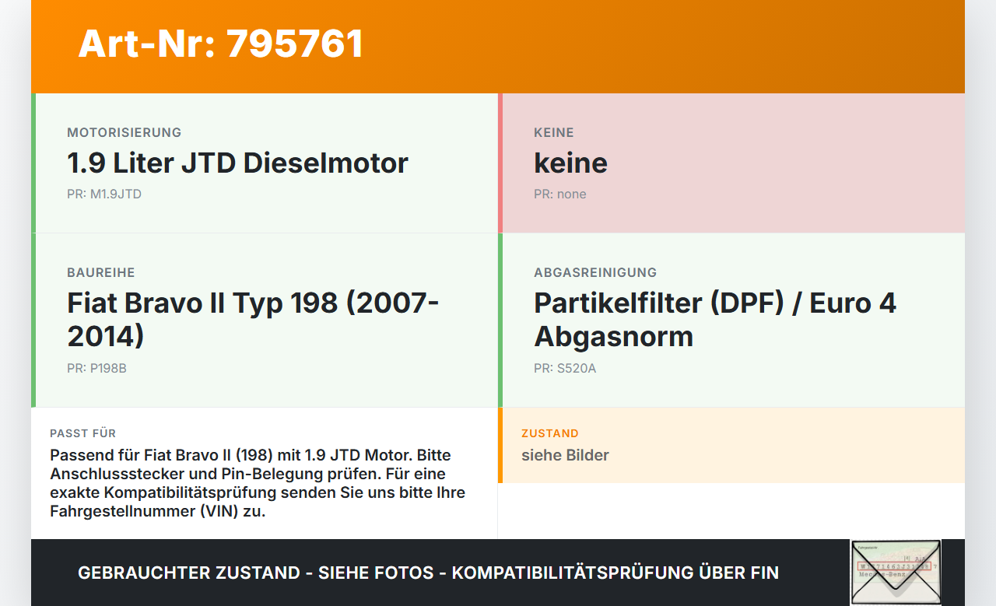The width and height of the screenshot is (996, 606).
Task: Click the 'GEBRAUCHTER ZUSTAND' footer banner text
Action: [428, 573]
